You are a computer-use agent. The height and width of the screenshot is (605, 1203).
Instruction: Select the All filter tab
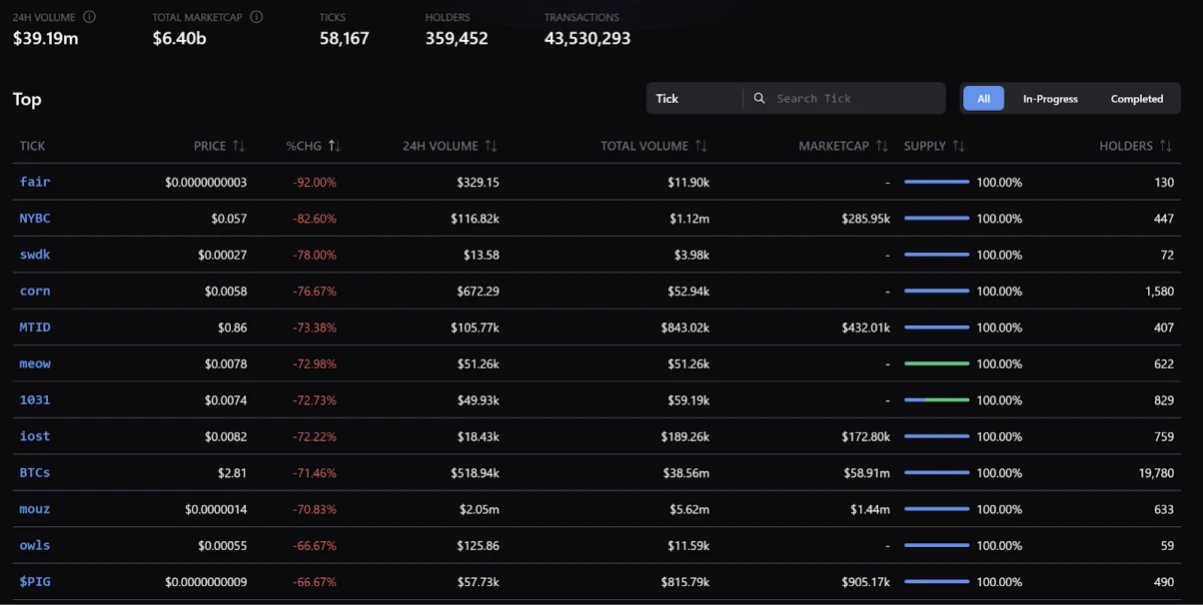pyautogui.click(x=983, y=99)
